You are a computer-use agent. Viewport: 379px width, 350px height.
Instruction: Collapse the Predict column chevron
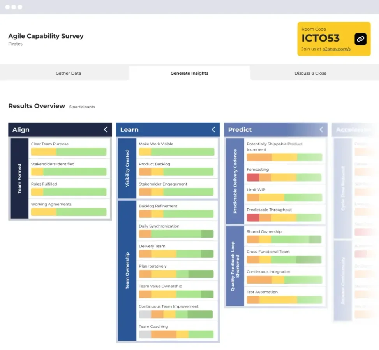[x=321, y=130]
